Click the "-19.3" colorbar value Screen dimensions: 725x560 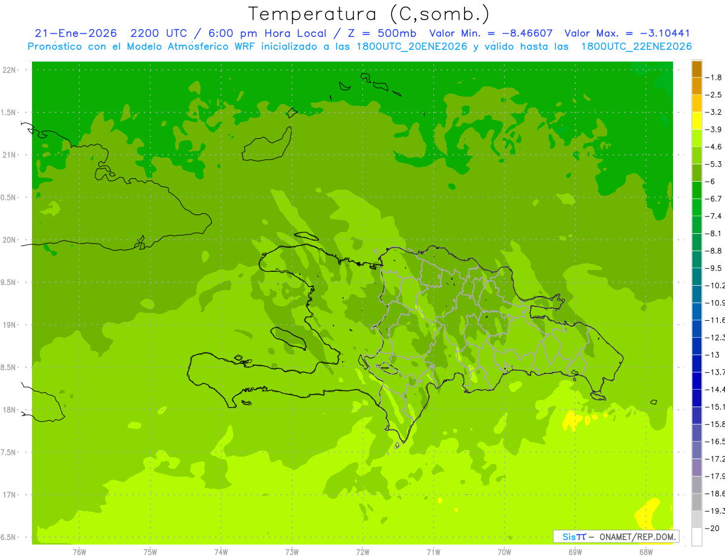click(x=716, y=511)
